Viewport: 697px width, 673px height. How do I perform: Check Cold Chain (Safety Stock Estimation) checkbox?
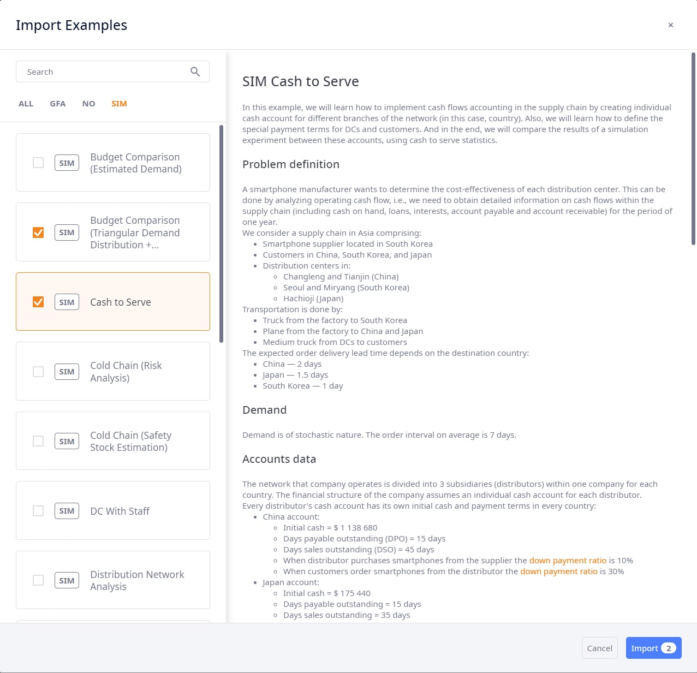[x=38, y=441]
